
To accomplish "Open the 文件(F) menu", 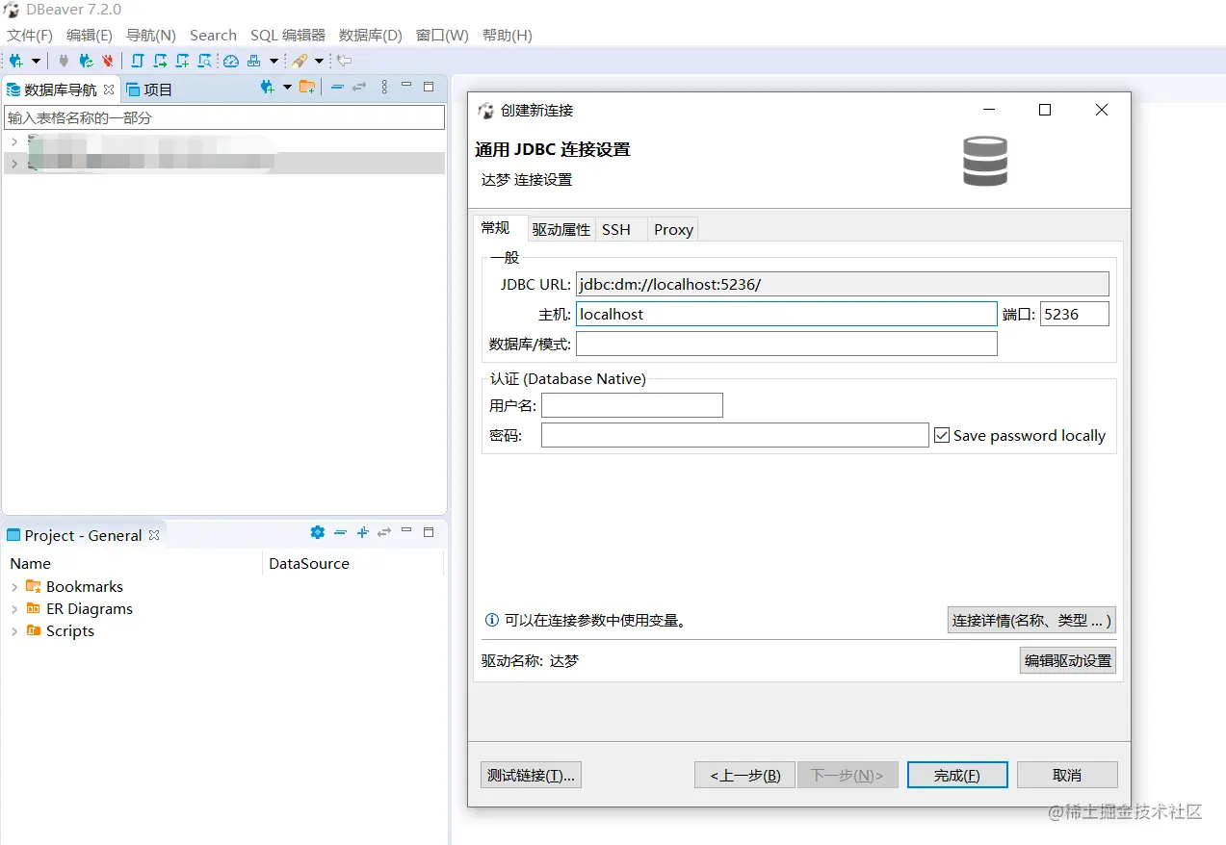I will (x=30, y=35).
